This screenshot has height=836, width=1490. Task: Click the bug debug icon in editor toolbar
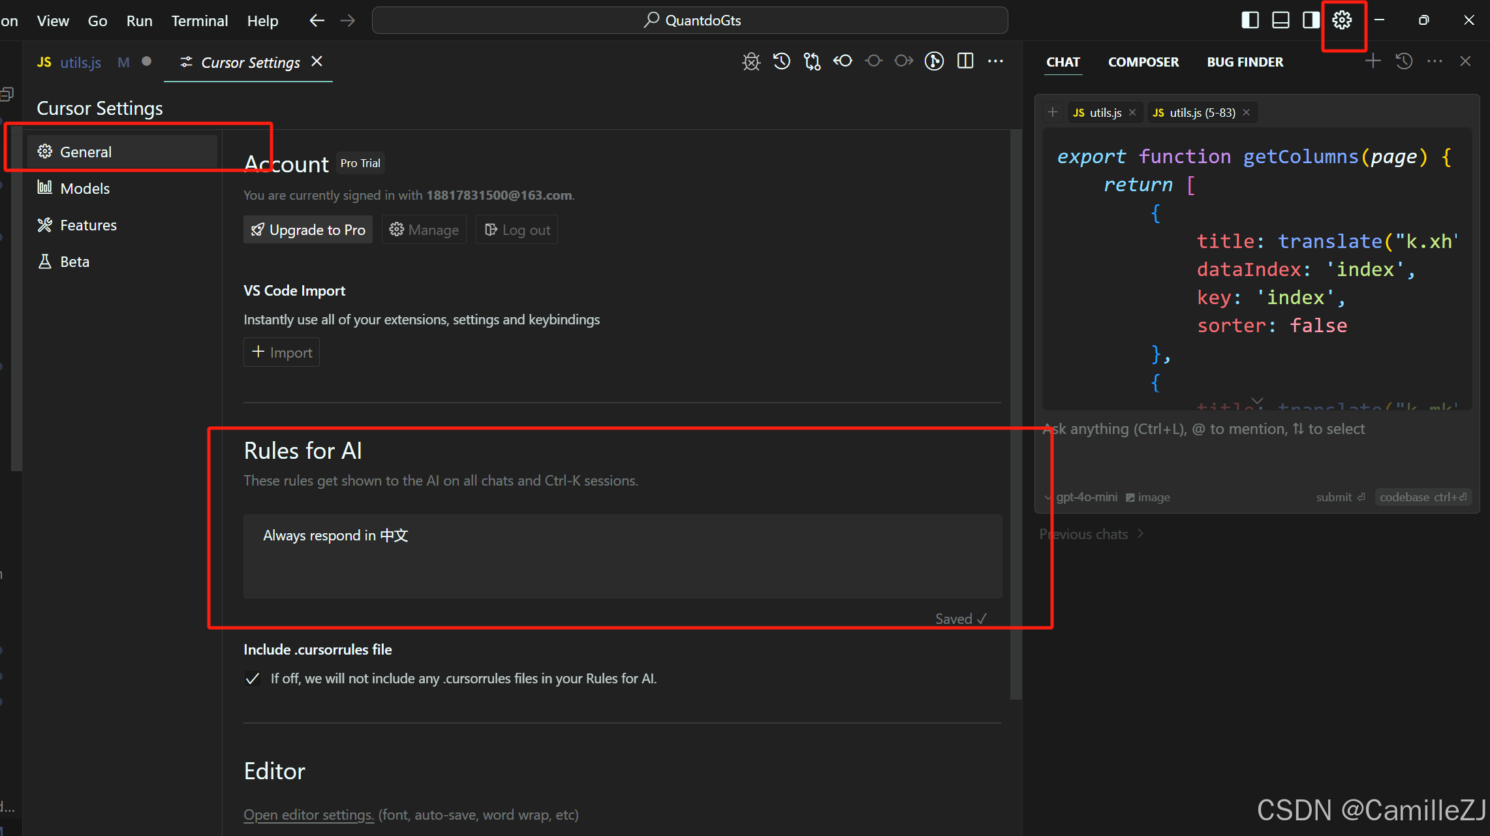[751, 61]
